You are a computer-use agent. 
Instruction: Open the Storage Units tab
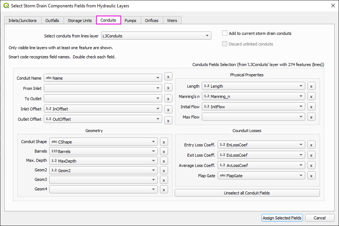[x=80, y=21]
